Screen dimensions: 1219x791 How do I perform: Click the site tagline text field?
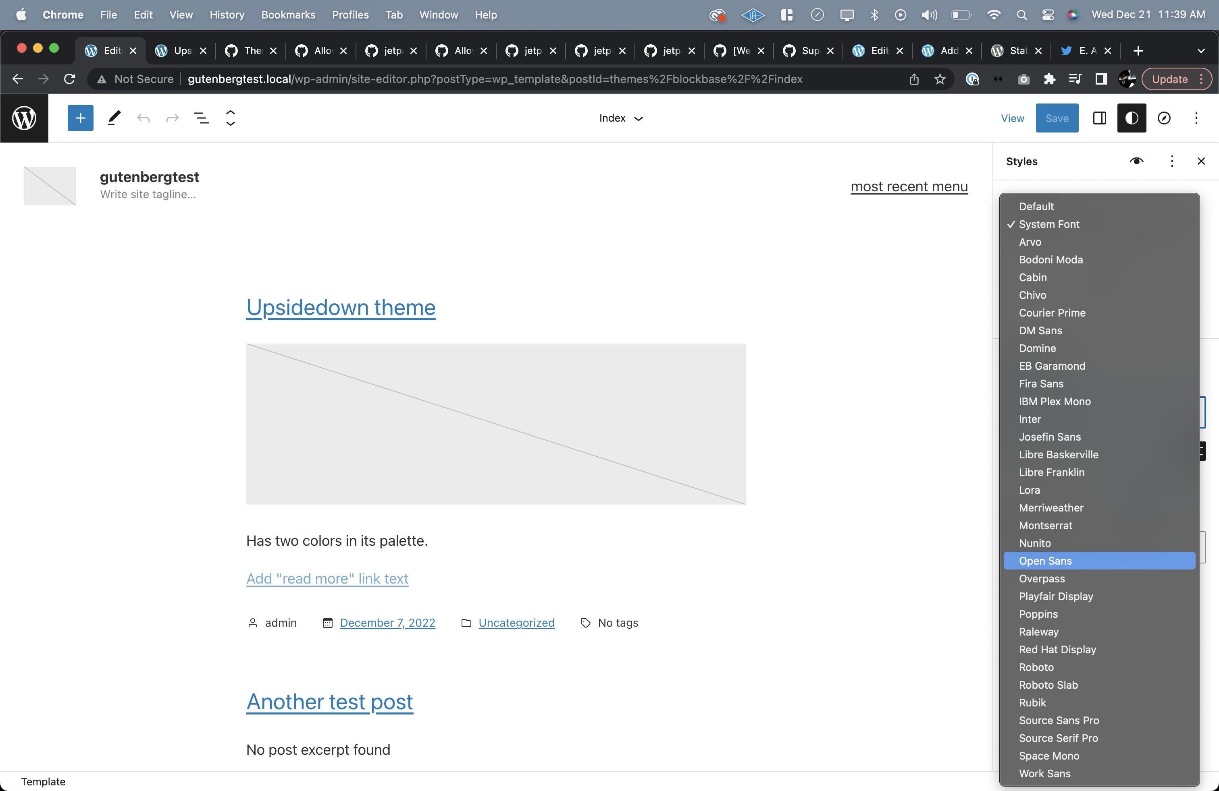pyautogui.click(x=148, y=195)
